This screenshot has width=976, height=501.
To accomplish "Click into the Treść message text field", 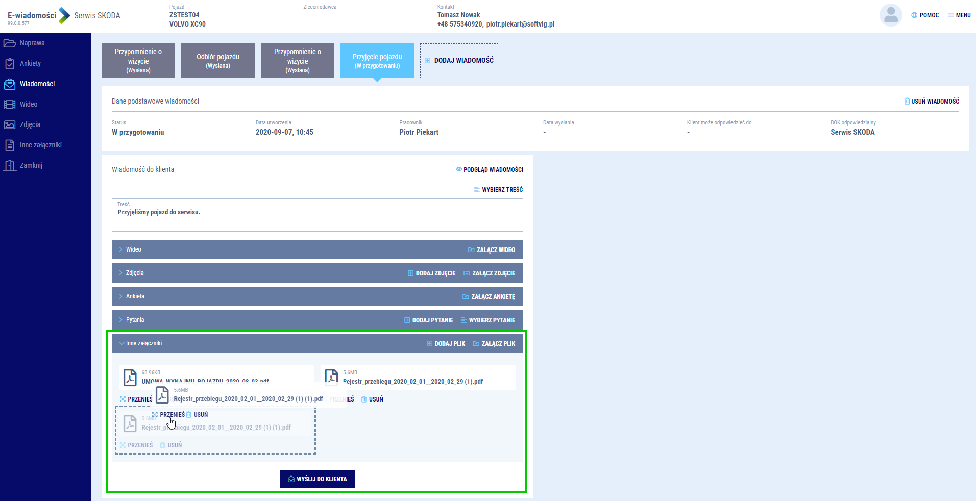I will (317, 218).
